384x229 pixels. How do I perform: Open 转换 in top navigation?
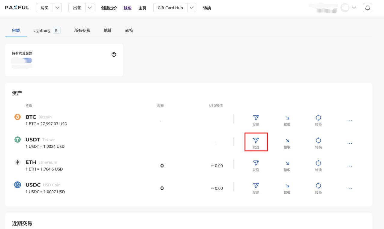pyautogui.click(x=207, y=8)
